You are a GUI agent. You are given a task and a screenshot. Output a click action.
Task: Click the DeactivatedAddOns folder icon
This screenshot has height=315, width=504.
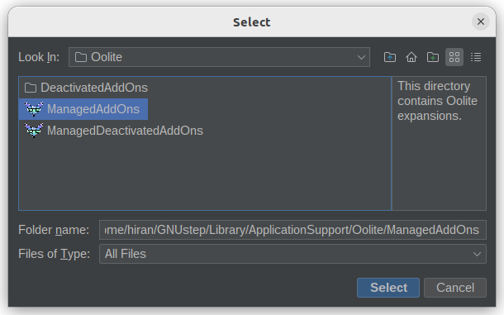click(x=31, y=88)
